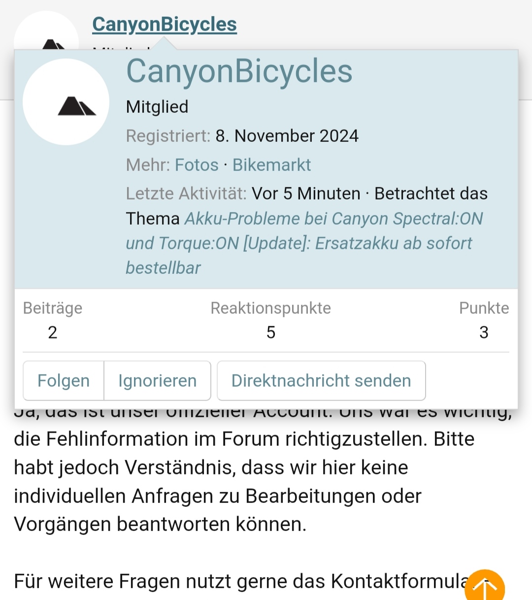Click the post text mentioning Fehlinformation im Forum

click(244, 439)
